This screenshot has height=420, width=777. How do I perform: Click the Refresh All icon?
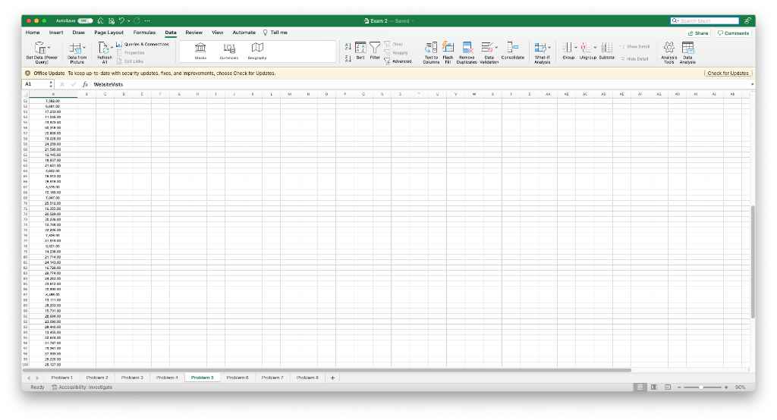coord(103,48)
